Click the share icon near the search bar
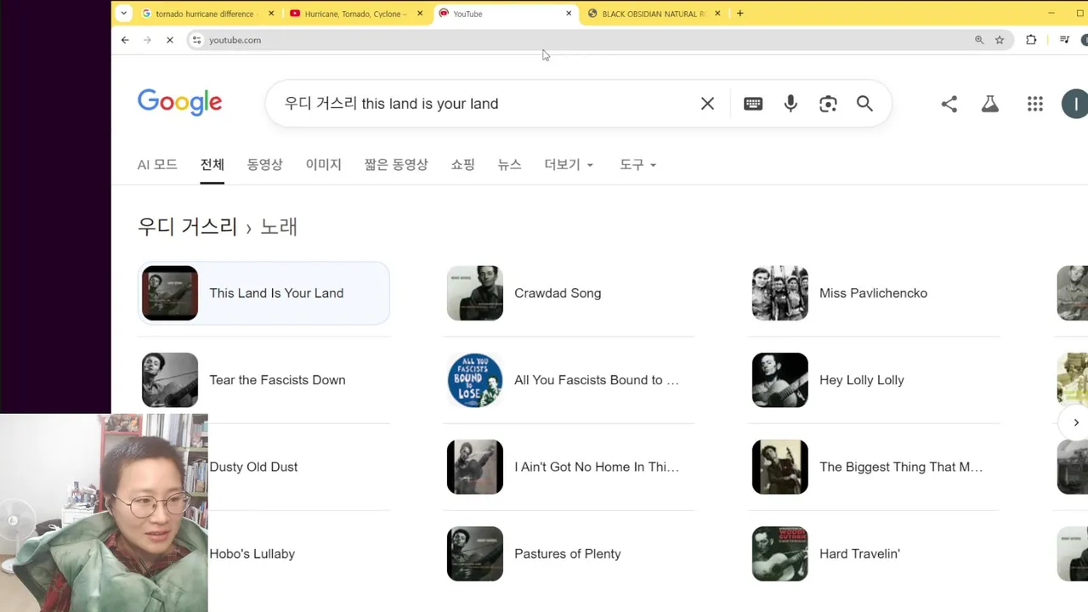The image size is (1088, 612). click(x=949, y=104)
